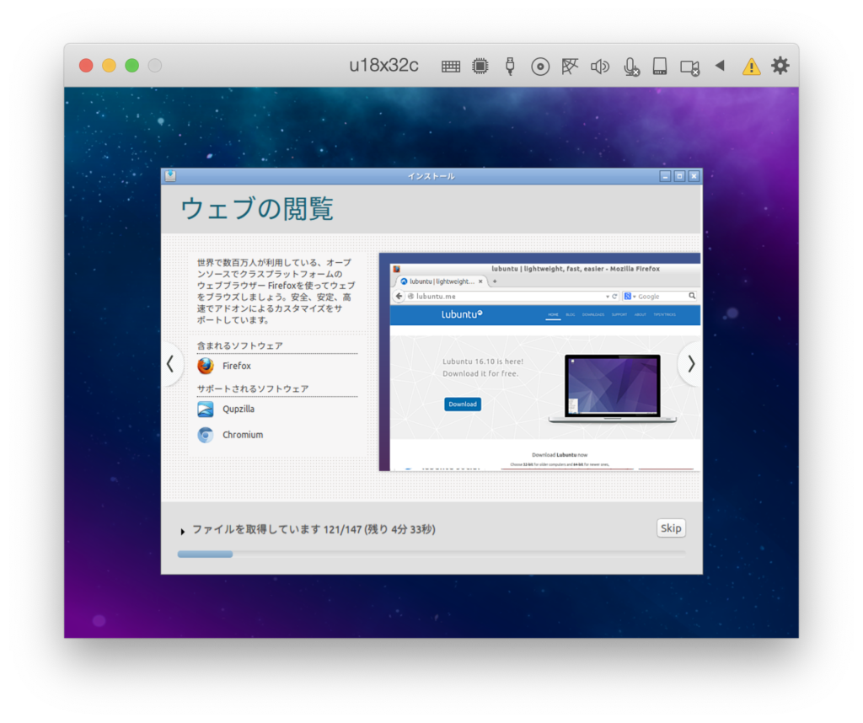Open the VM settings gear icon
The width and height of the screenshot is (863, 723).
click(780, 65)
